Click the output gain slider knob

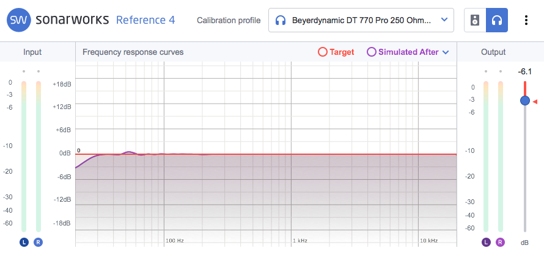[x=524, y=101]
